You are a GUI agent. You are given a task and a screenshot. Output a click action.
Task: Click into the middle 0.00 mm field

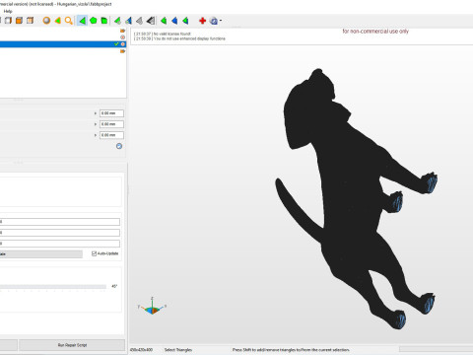111,124
